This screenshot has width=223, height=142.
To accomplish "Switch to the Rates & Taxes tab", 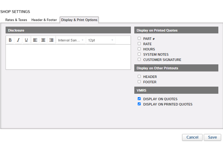I will click(x=16, y=20).
